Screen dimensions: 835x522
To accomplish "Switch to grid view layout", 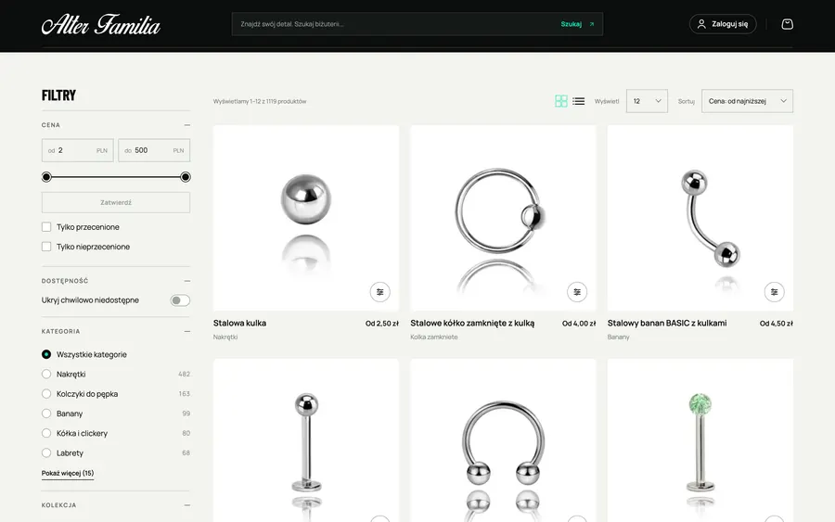I will click(x=560, y=101).
